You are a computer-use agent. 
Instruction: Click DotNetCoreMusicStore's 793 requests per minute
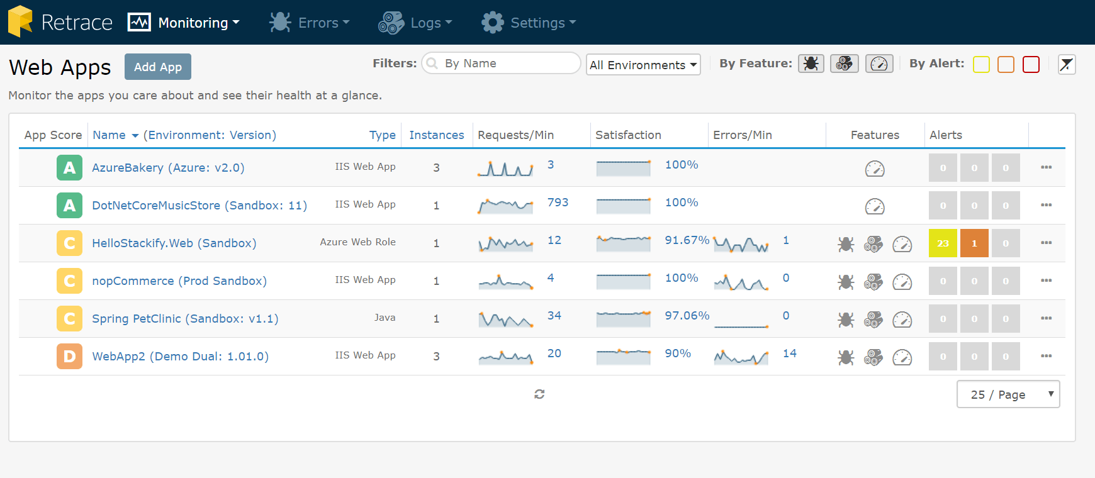pos(558,203)
